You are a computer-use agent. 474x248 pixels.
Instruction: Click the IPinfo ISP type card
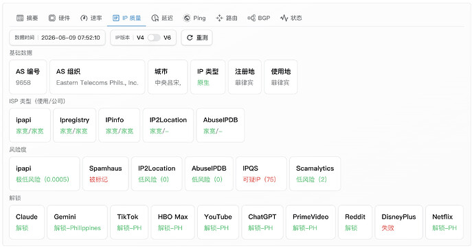coord(120,125)
